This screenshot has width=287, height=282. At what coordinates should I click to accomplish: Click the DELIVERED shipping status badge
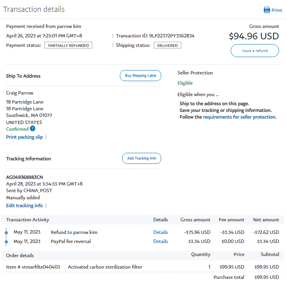168,45
